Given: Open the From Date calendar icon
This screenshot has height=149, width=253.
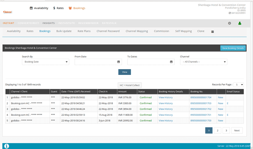Looking at the screenshot, I should (118, 62).
